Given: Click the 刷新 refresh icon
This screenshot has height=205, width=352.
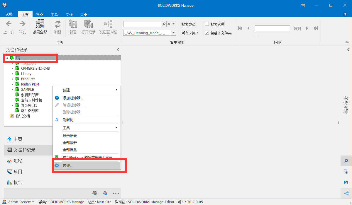Looking at the screenshot, I should point(58,24).
